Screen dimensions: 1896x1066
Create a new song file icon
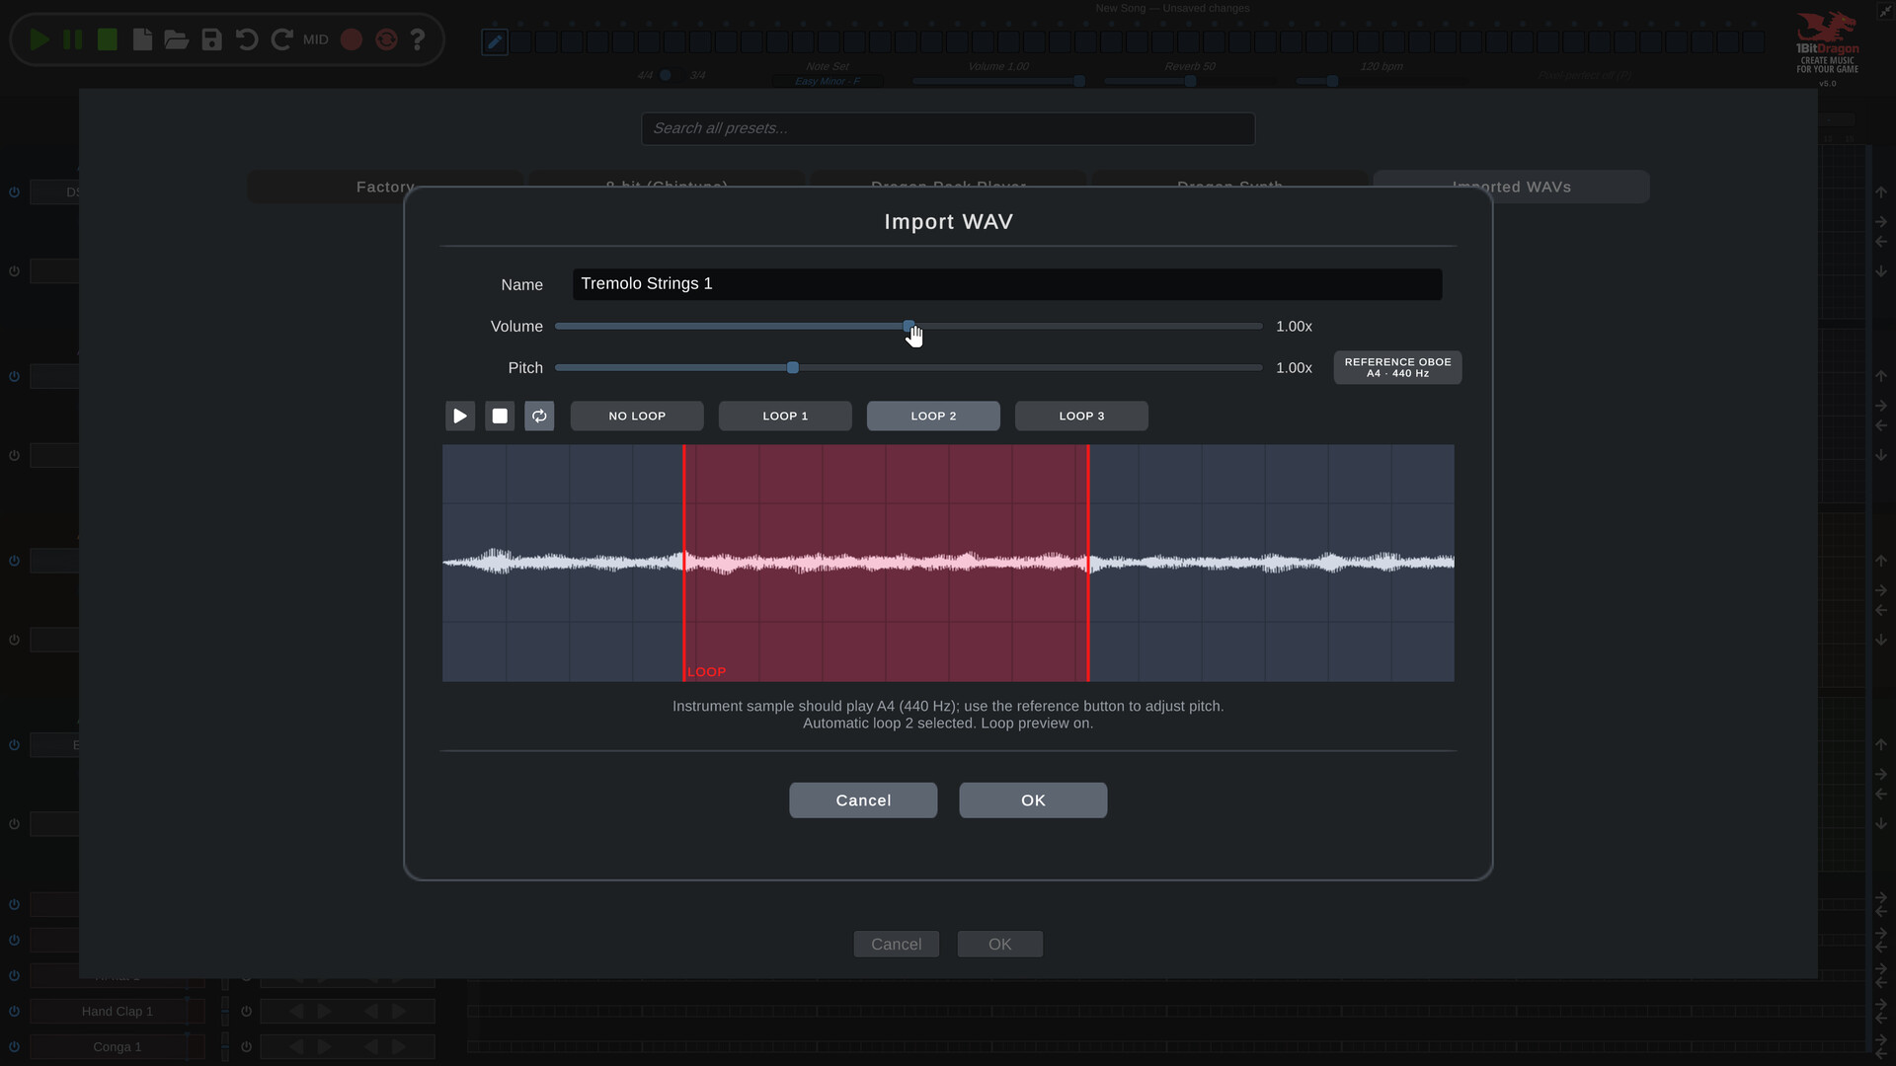point(142,39)
